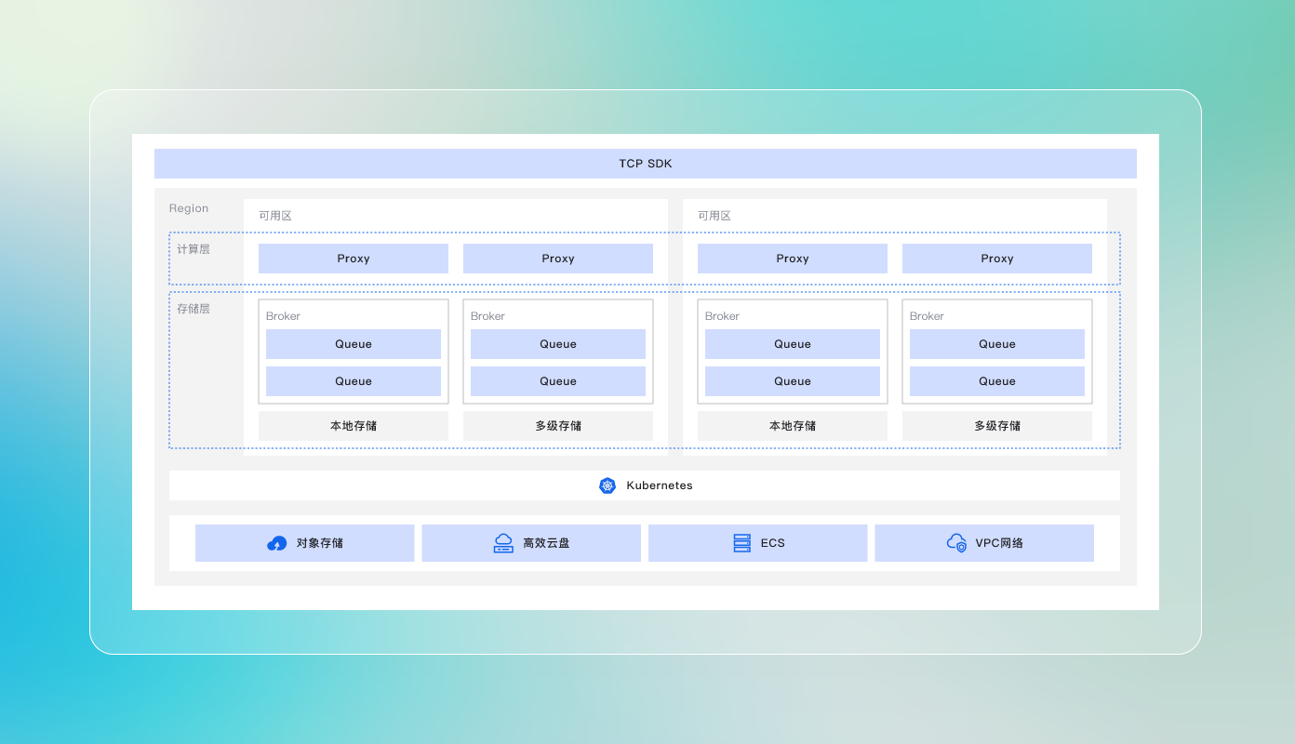
Task: Click the 可用区 label of the right zone
Action: (714, 216)
